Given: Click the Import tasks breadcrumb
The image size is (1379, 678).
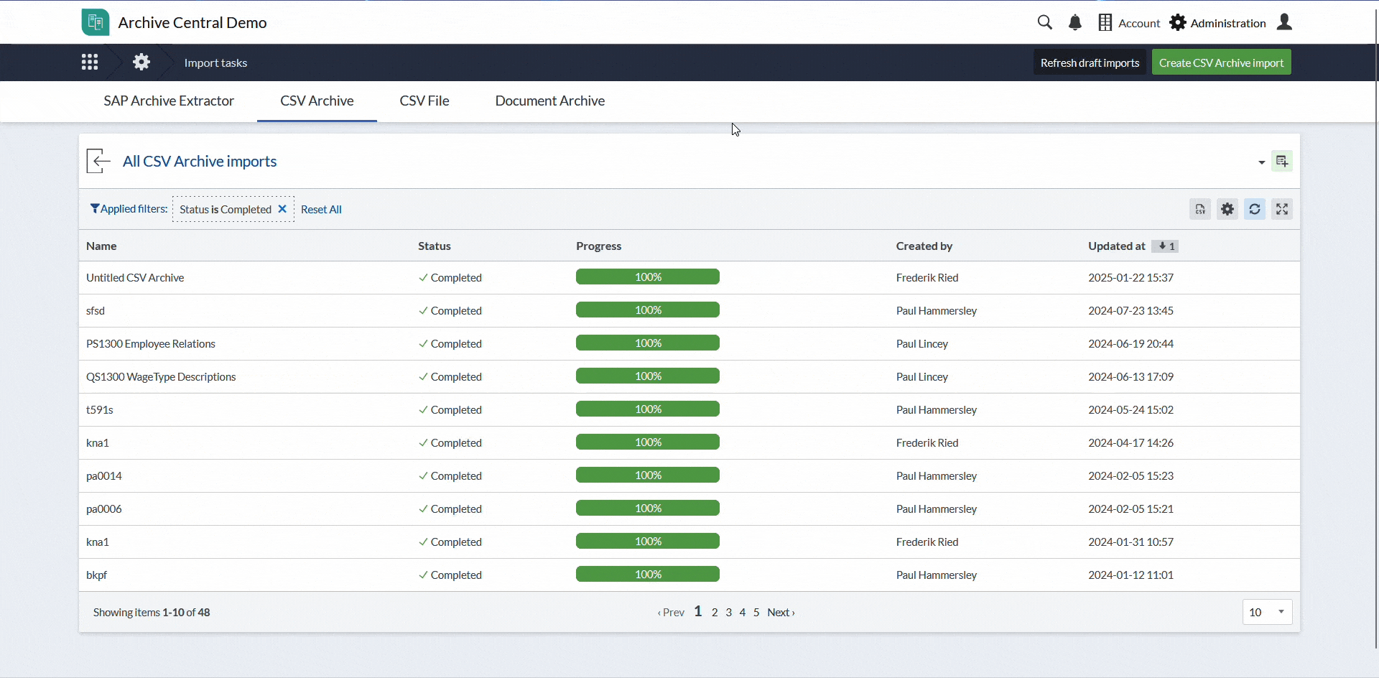Looking at the screenshot, I should coord(215,63).
